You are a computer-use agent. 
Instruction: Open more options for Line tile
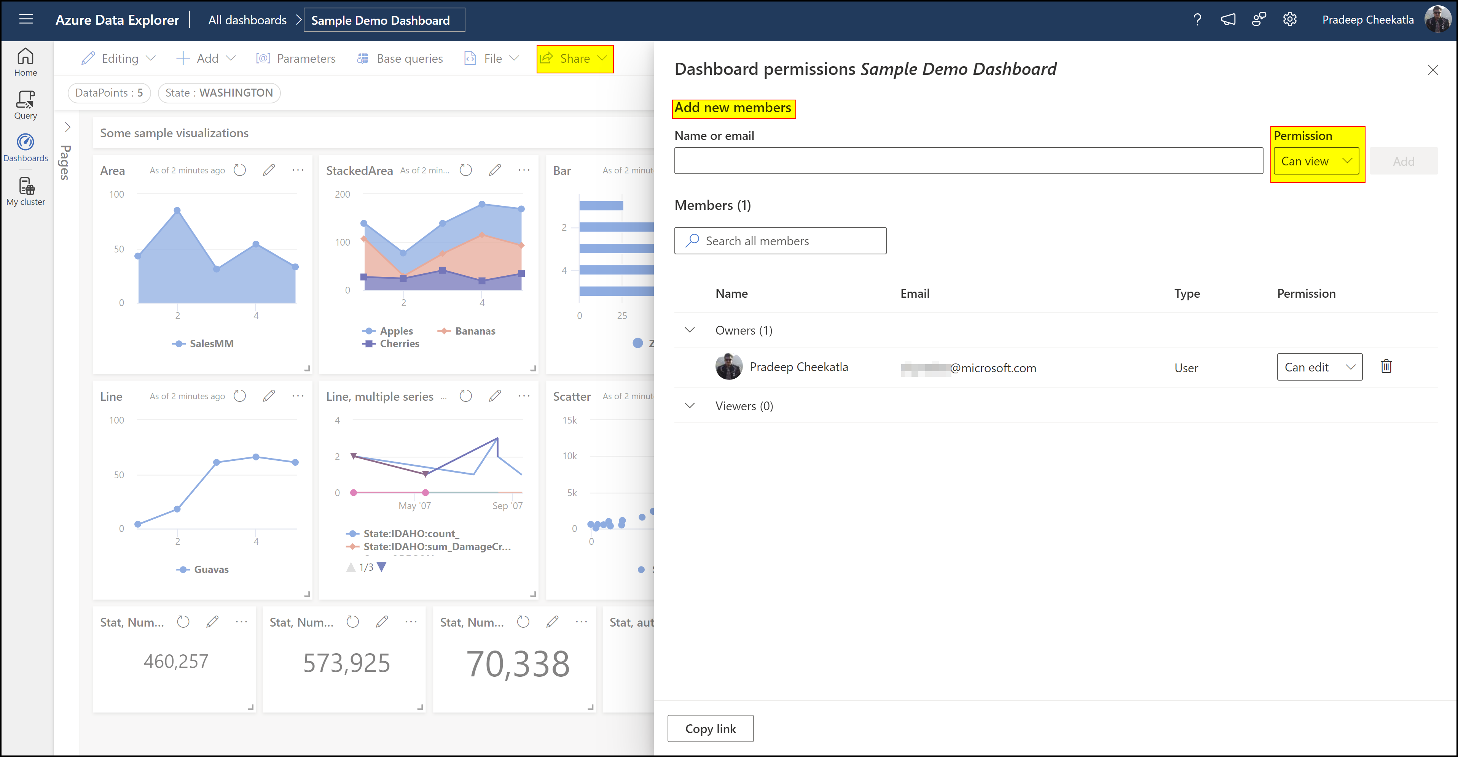[298, 396]
